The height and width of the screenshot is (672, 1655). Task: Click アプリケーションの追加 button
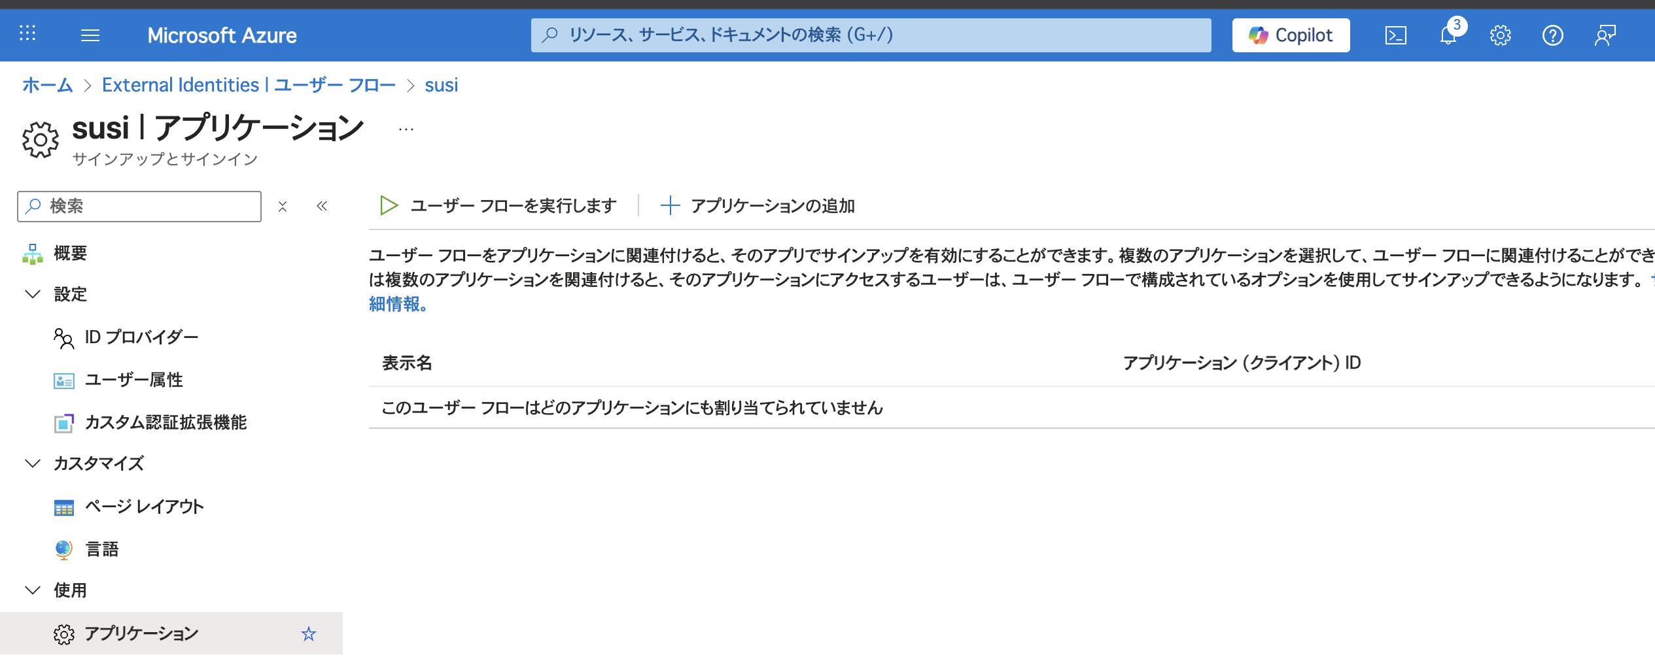(x=758, y=206)
